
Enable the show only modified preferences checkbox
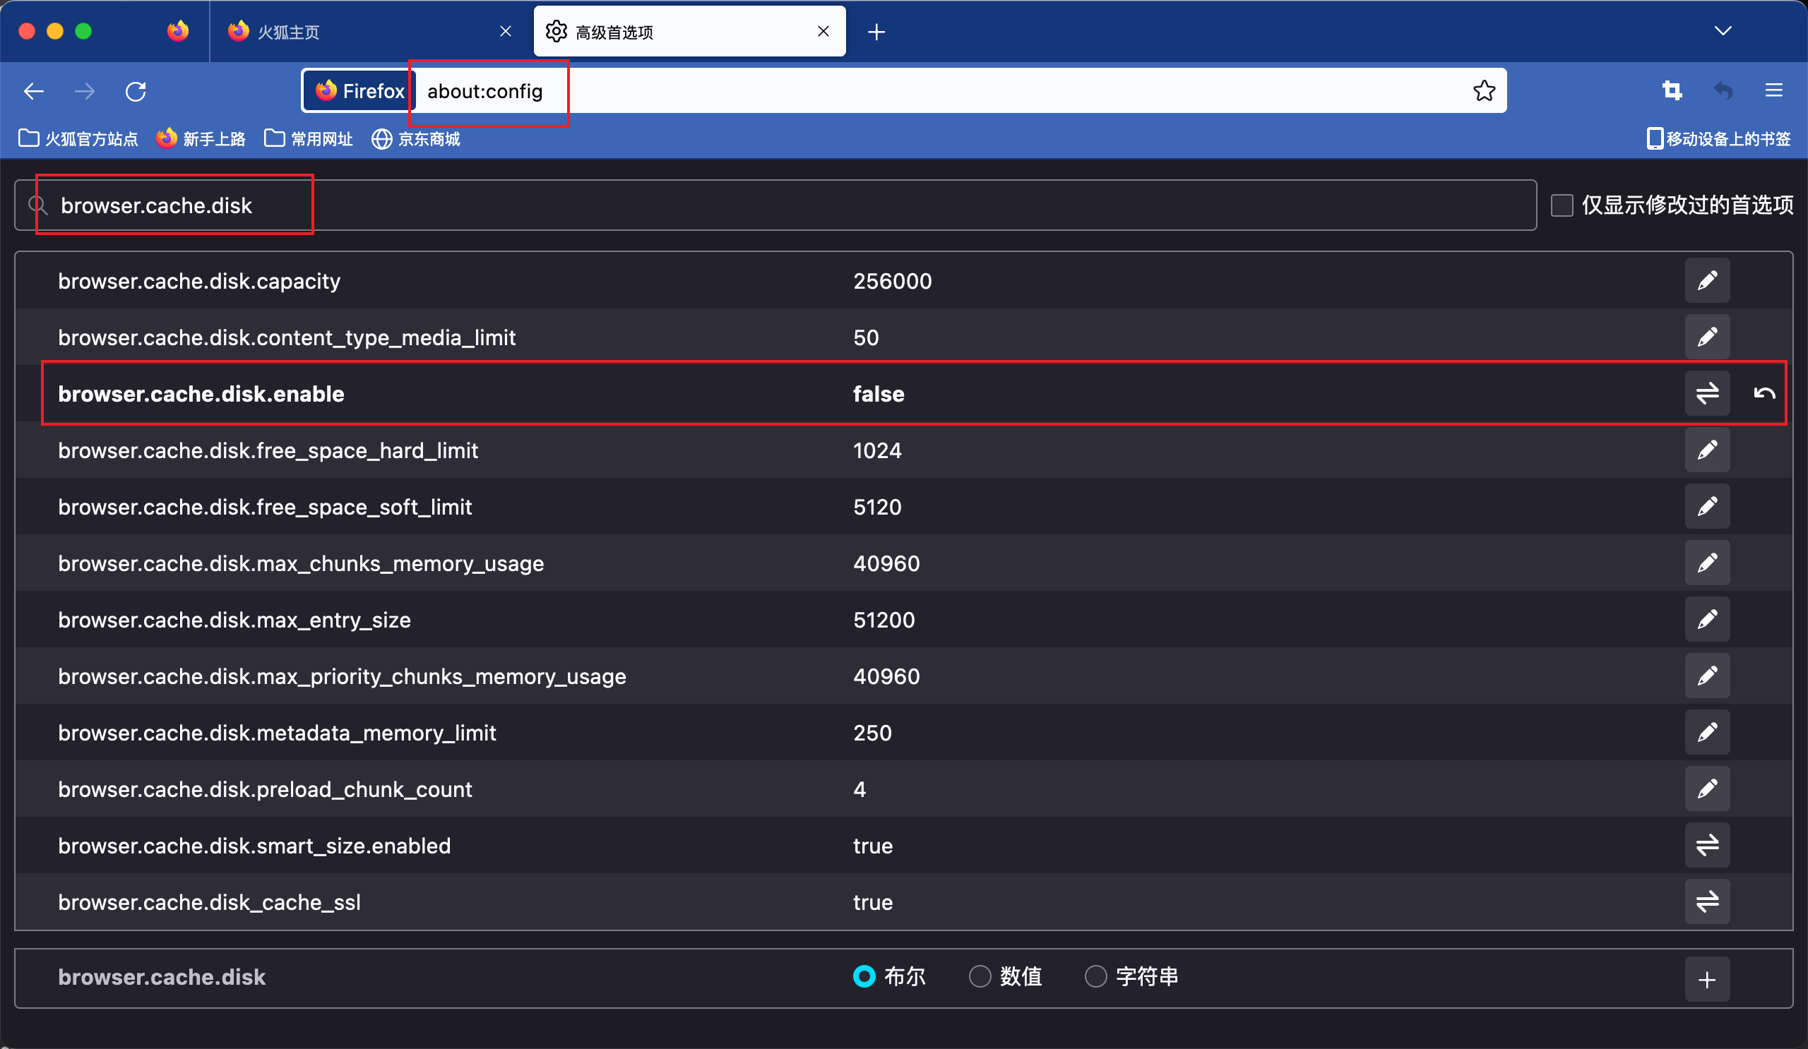1562,205
